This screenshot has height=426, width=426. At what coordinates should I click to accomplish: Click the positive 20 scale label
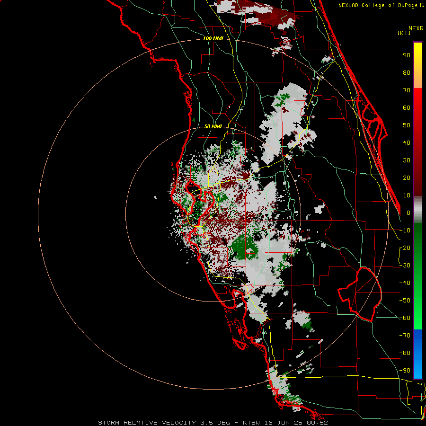pyautogui.click(x=407, y=177)
